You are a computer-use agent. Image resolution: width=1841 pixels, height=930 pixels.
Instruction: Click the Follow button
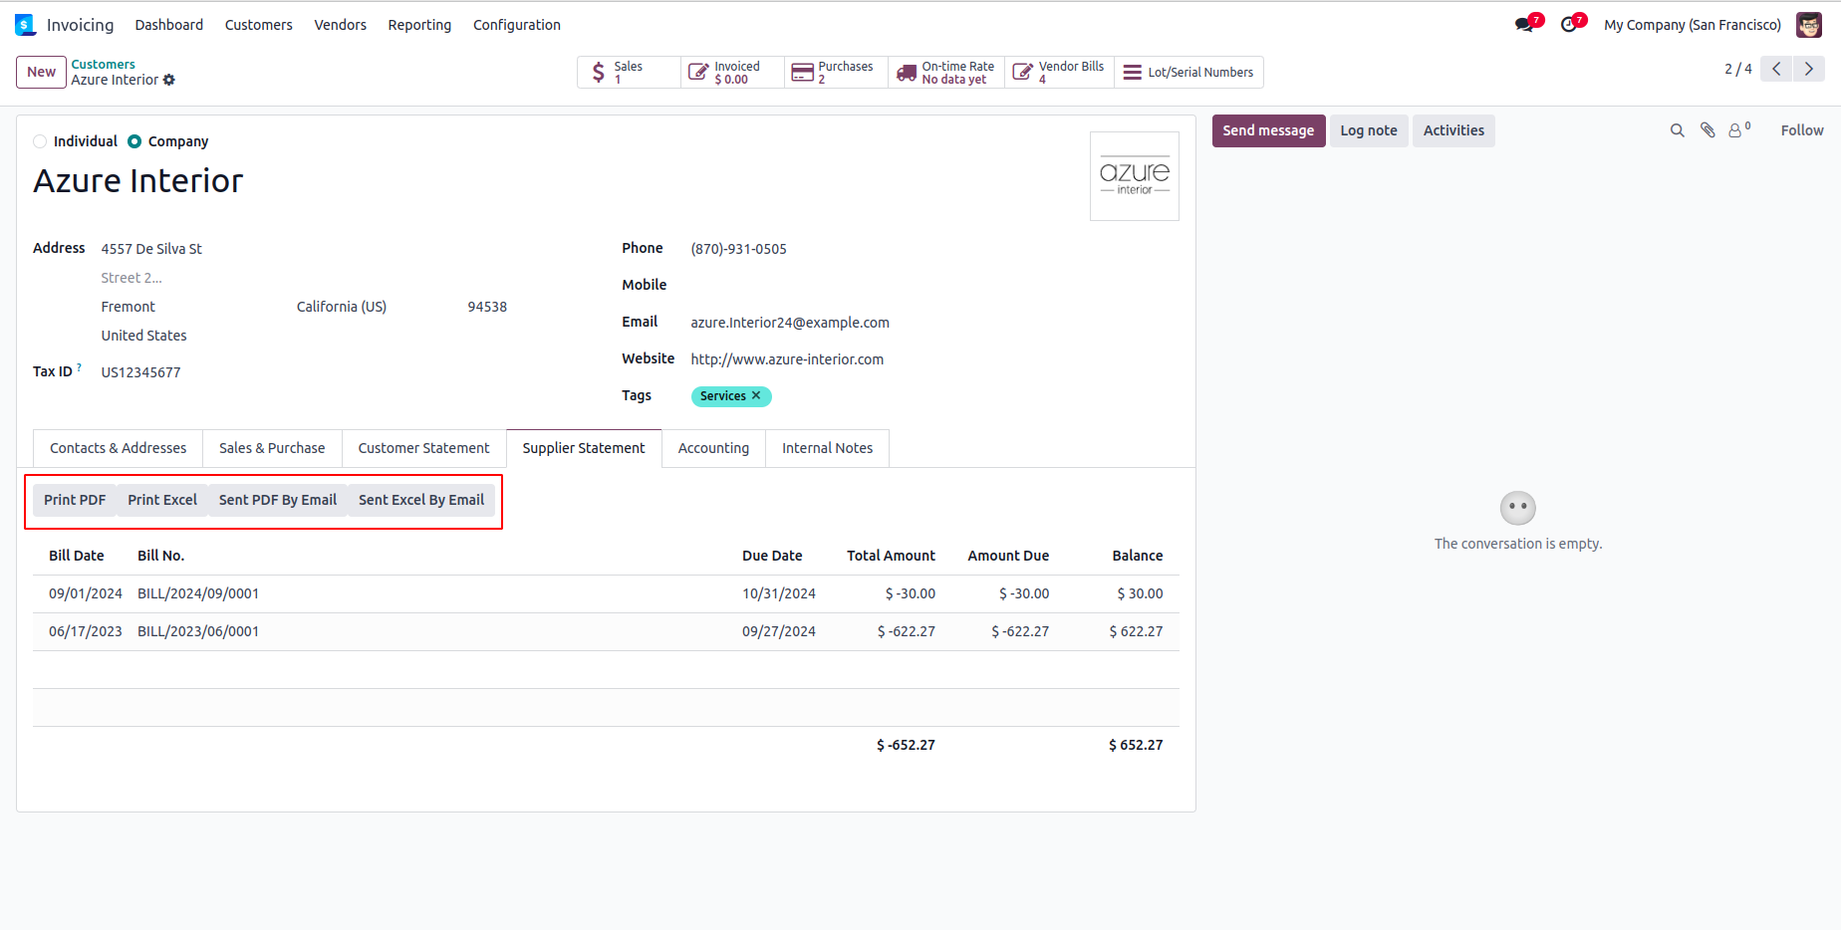pyautogui.click(x=1802, y=130)
